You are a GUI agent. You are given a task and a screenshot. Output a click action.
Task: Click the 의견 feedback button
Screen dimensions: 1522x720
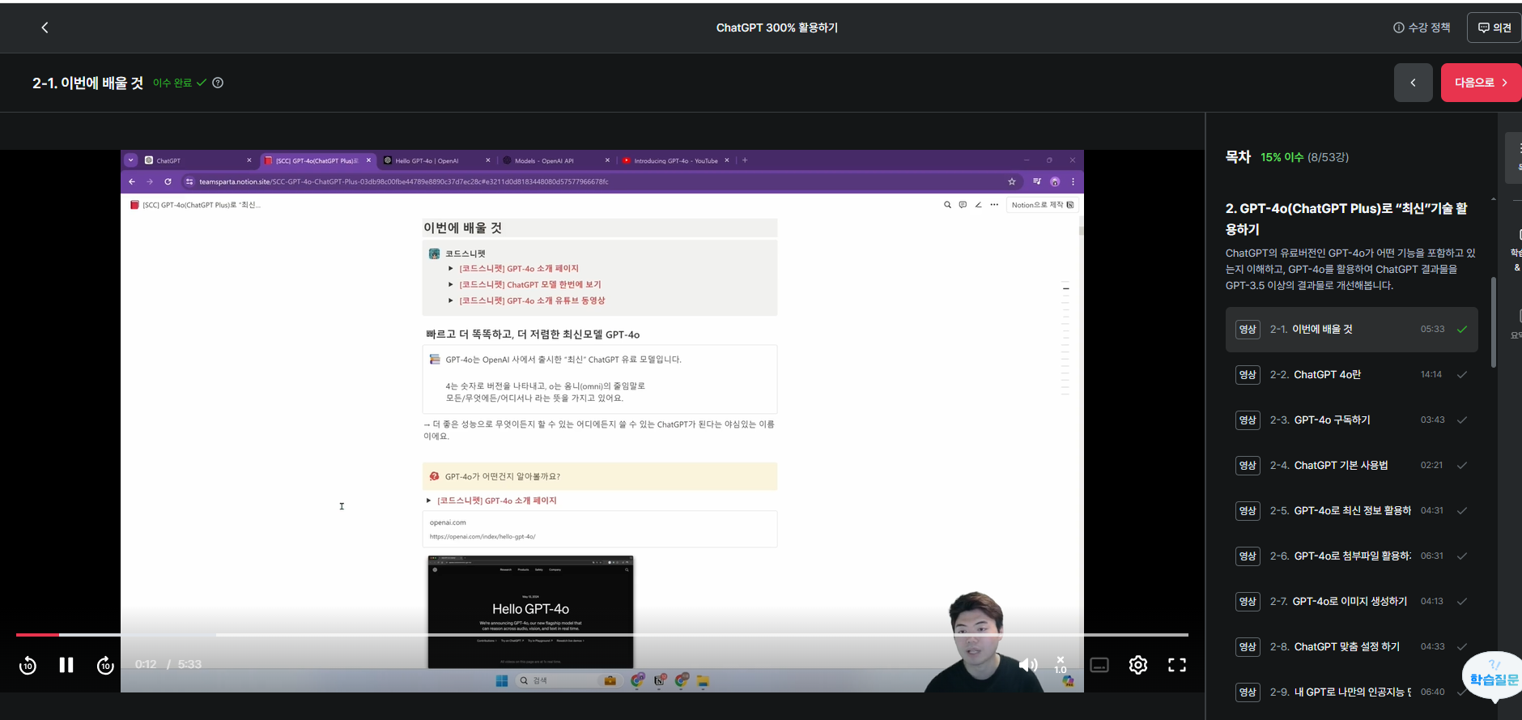coord(1494,28)
